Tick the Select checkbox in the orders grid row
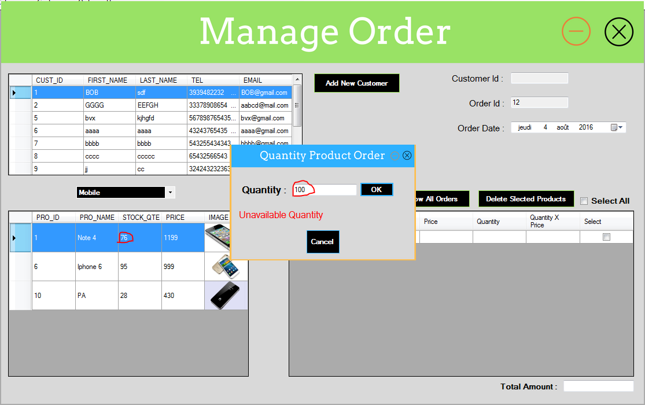645x405 pixels. (x=606, y=237)
